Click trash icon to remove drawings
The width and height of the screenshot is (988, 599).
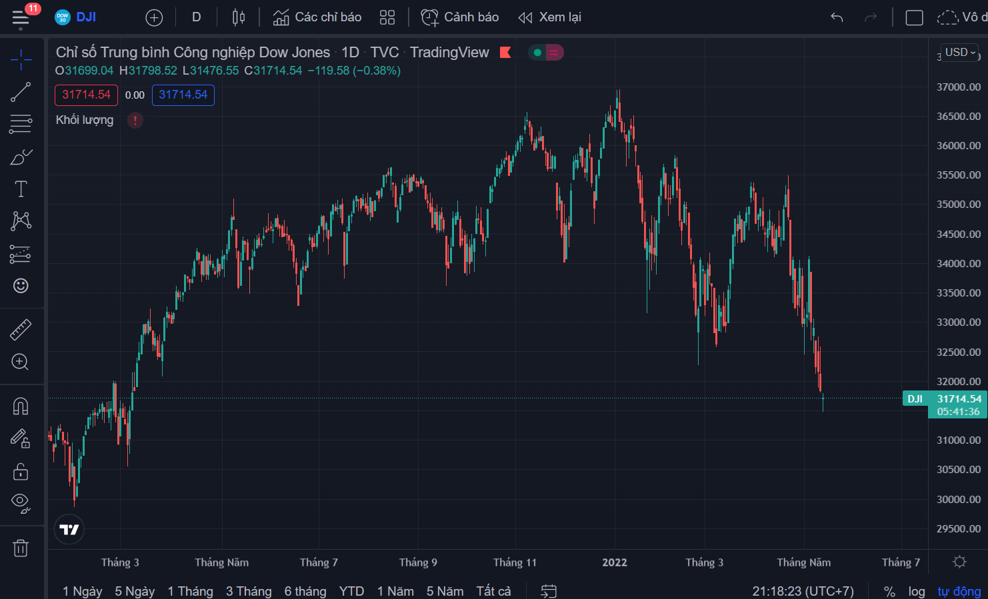[x=21, y=548]
